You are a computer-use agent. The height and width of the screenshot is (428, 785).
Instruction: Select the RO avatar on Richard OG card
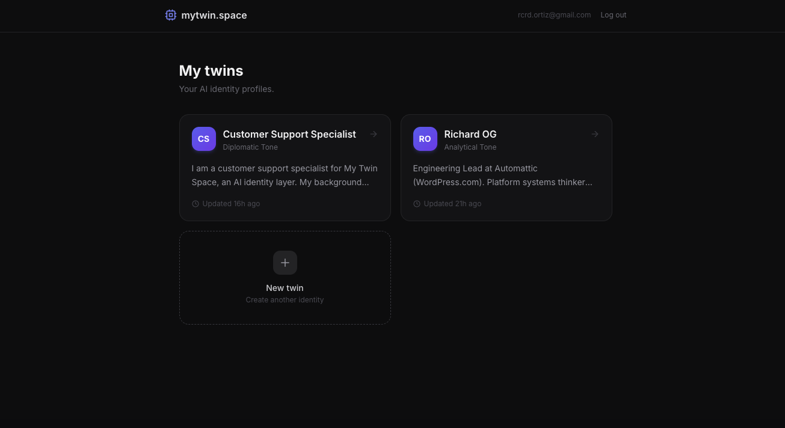coord(425,139)
